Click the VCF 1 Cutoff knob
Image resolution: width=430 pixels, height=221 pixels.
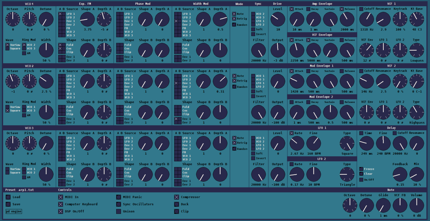tap(366, 19)
